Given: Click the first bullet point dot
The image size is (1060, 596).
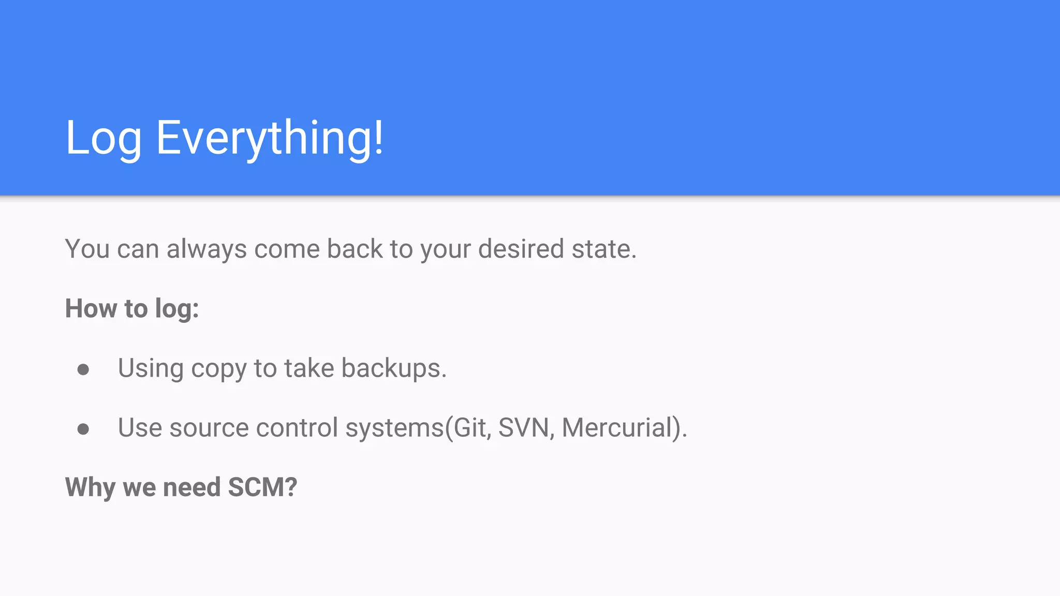Looking at the screenshot, I should (x=83, y=369).
